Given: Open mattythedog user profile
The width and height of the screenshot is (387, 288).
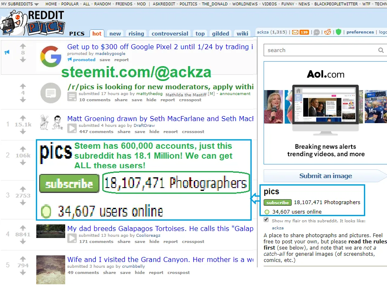Looking at the screenshot, I should tap(149, 94).
